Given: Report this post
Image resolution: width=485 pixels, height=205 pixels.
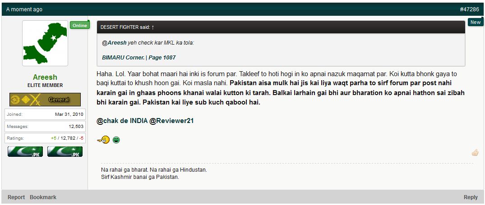Looking at the screenshot, I should click(x=16, y=197).
